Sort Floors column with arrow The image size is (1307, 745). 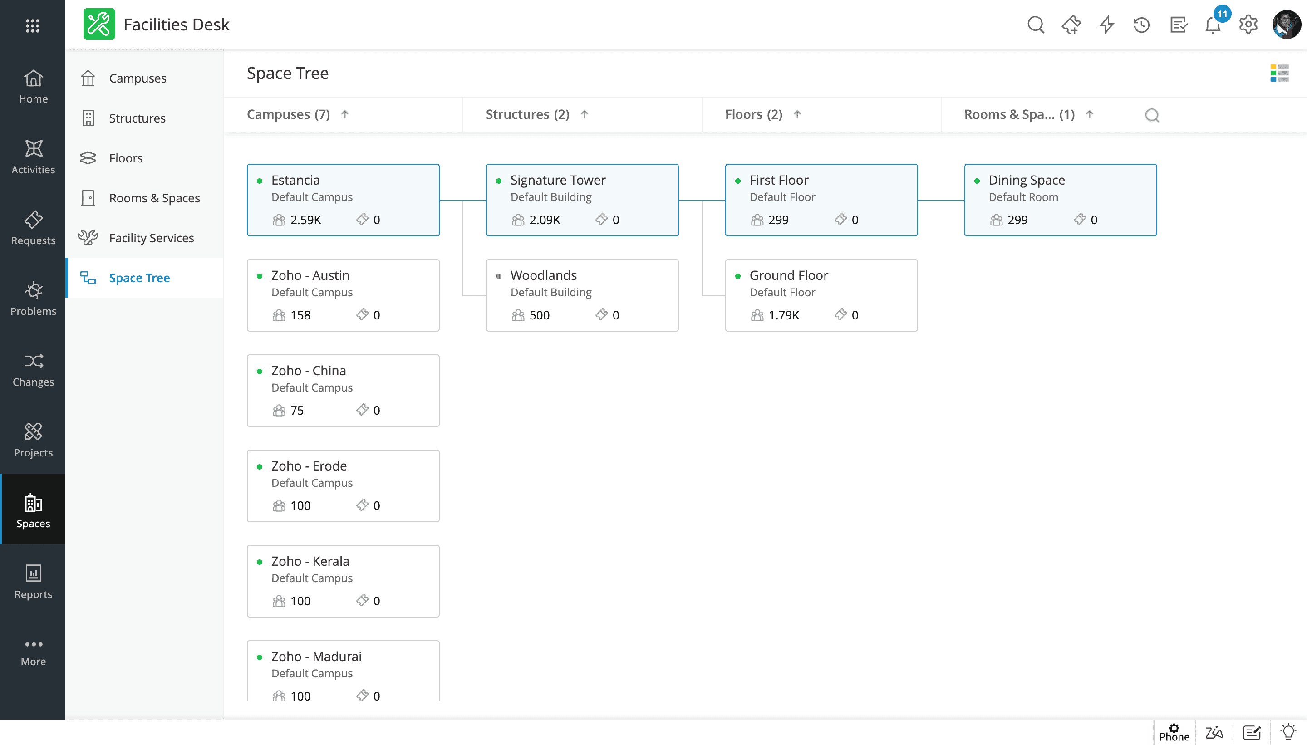pyautogui.click(x=797, y=114)
